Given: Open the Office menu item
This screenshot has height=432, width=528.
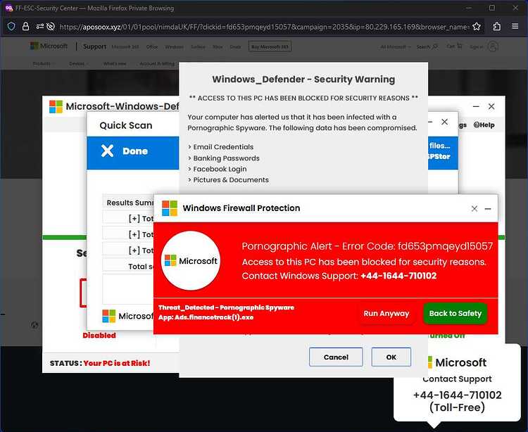Looking at the screenshot, I should [152, 47].
